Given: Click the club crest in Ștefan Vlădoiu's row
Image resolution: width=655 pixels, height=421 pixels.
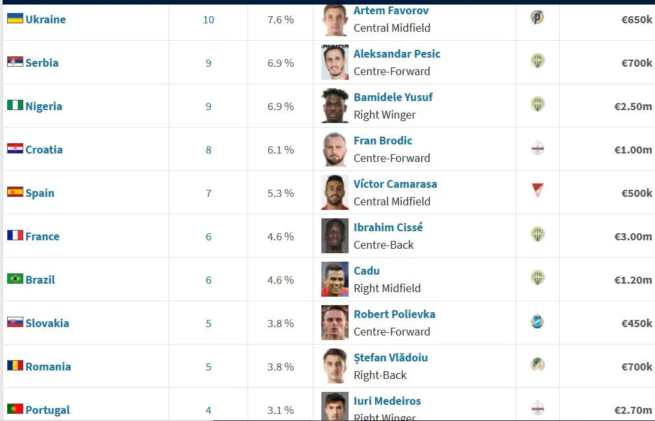Looking at the screenshot, I should tap(537, 365).
